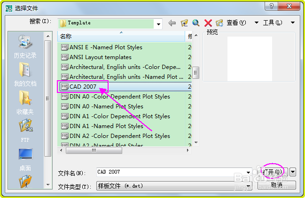Click the file list scroll-right arrow
Image resolution: width=305 pixels, height=198 pixels.
pyautogui.click(x=188, y=150)
